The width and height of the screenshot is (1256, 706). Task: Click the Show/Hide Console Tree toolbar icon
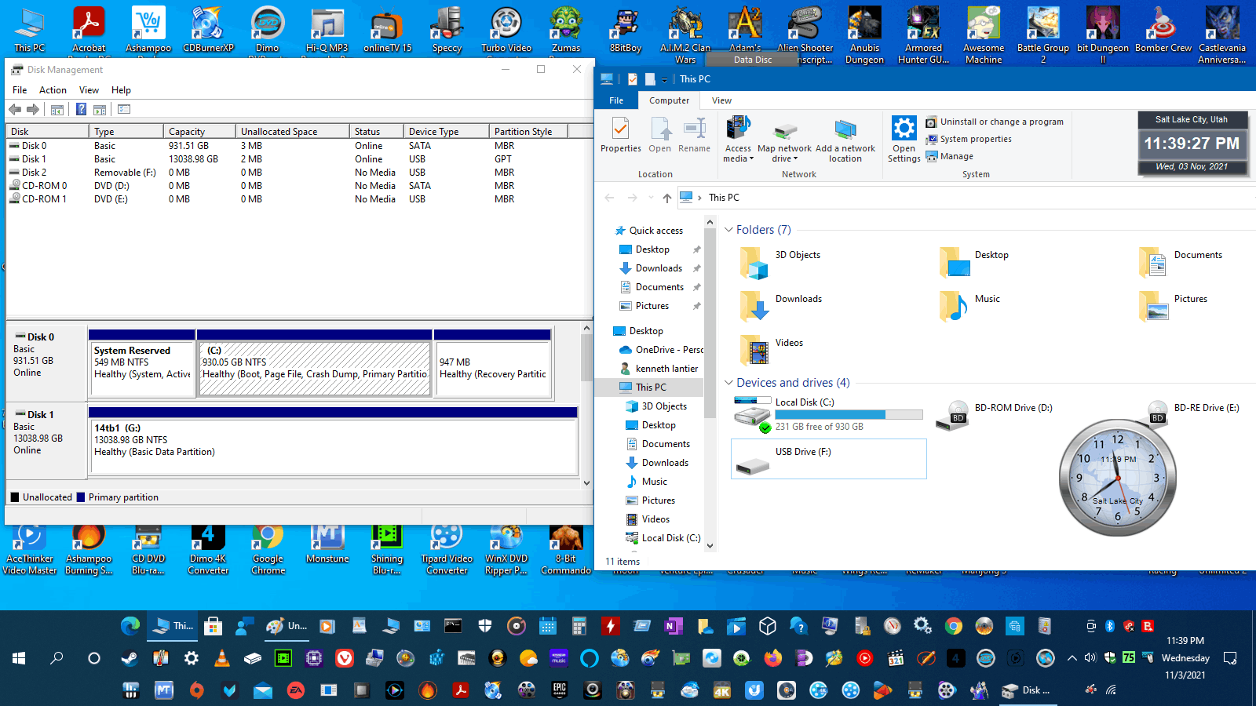tap(57, 110)
